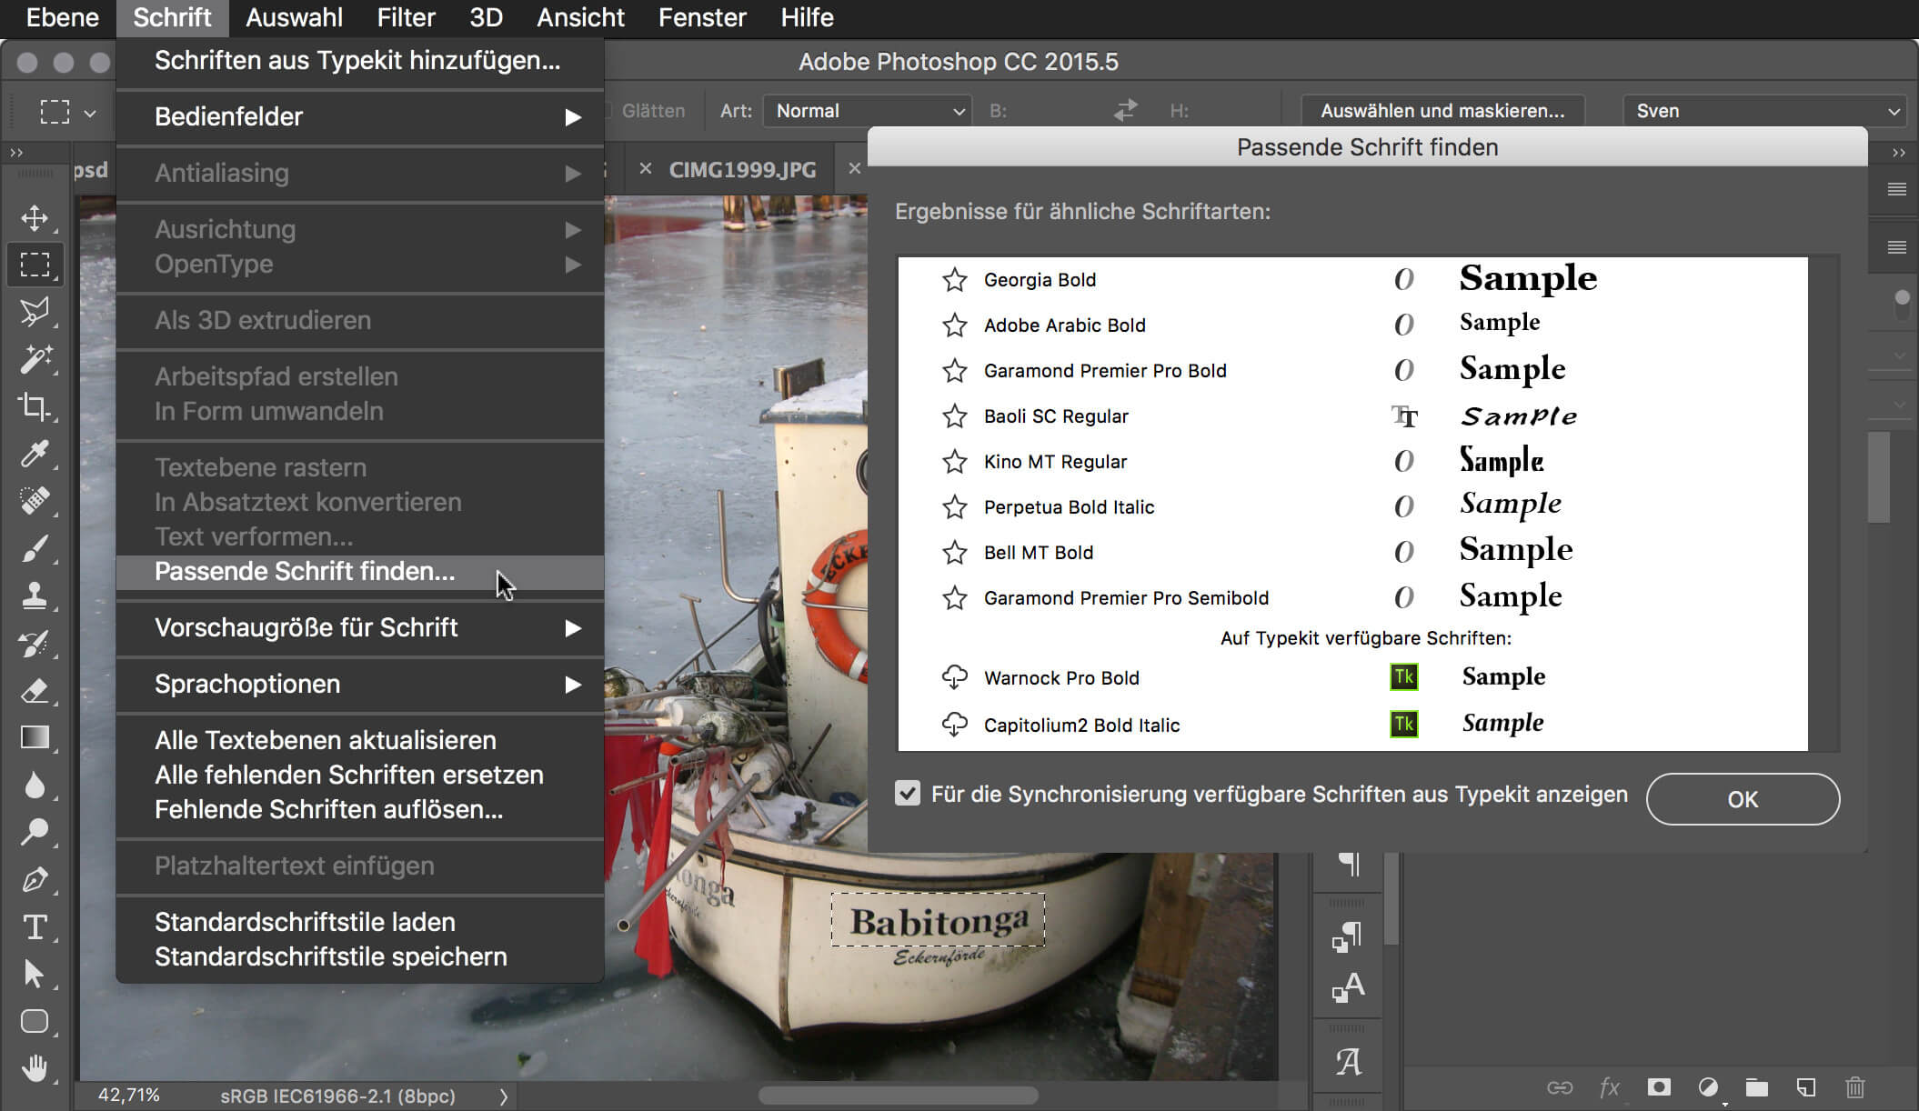The image size is (1919, 1111).
Task: Expand the Sprachoptionen submenu
Action: pos(360,684)
